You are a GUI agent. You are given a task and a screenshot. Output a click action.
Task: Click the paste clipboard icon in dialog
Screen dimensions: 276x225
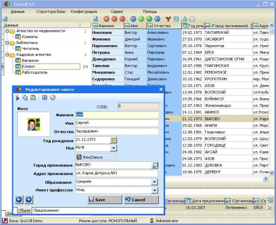33,98
